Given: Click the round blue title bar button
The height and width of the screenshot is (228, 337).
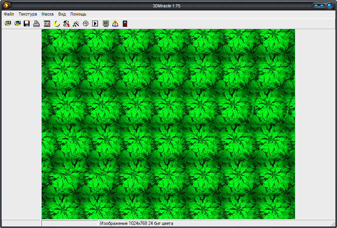Looking at the screenshot, I should (x=329, y=5).
